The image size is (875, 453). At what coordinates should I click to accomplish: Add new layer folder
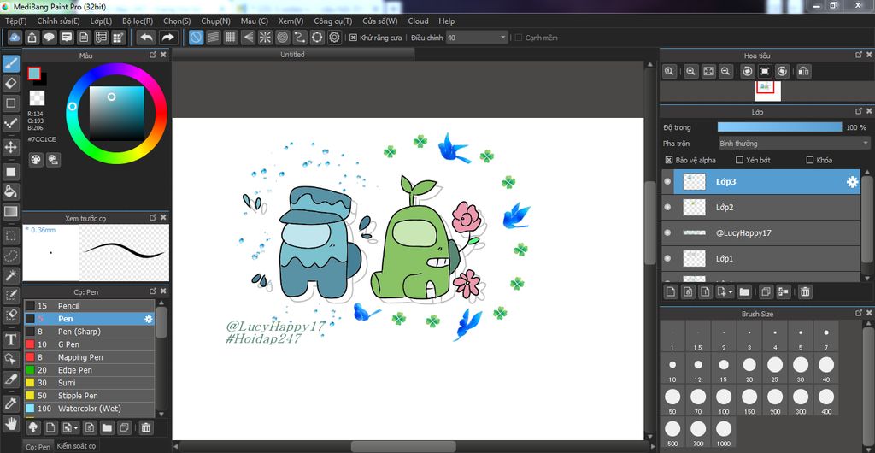[744, 291]
